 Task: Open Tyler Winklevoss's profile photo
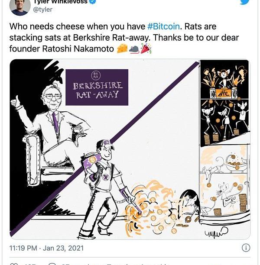(20, 5)
